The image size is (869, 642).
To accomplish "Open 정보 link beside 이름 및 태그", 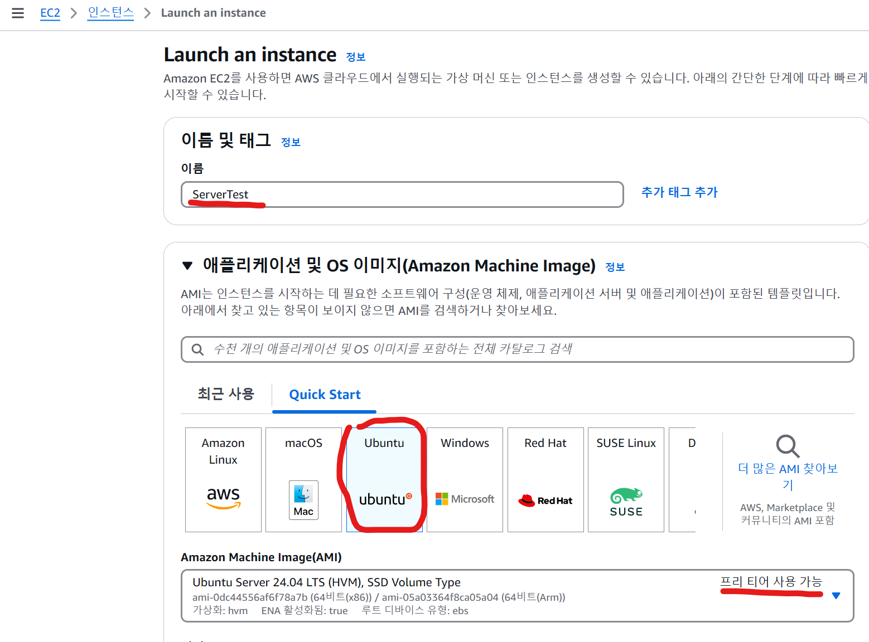I will click(291, 142).
